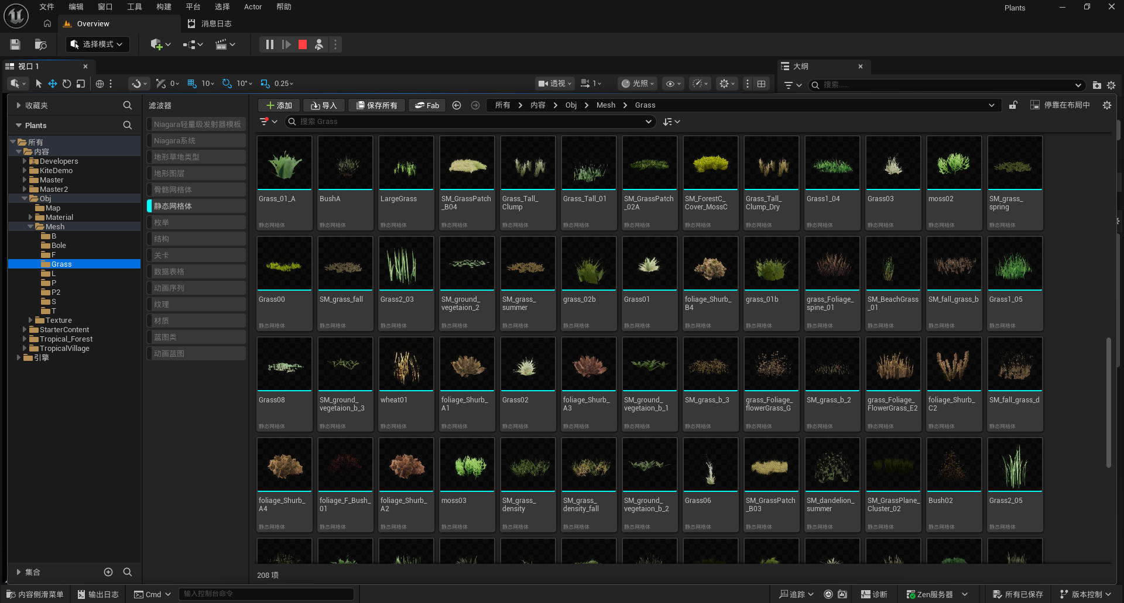Expand the 集合 collections section
The width and height of the screenshot is (1124, 603).
pyautogui.click(x=19, y=572)
